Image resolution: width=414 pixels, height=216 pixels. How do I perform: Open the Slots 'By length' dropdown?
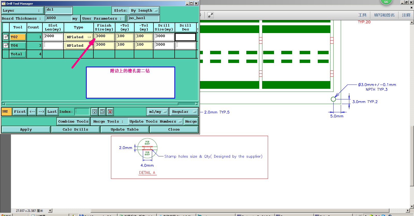click(x=144, y=11)
